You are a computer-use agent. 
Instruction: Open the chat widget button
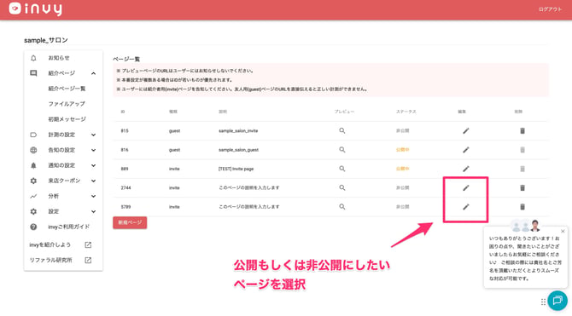pos(557,301)
